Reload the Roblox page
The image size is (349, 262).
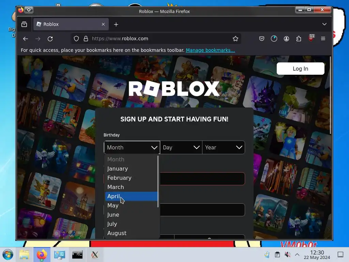pos(50,39)
